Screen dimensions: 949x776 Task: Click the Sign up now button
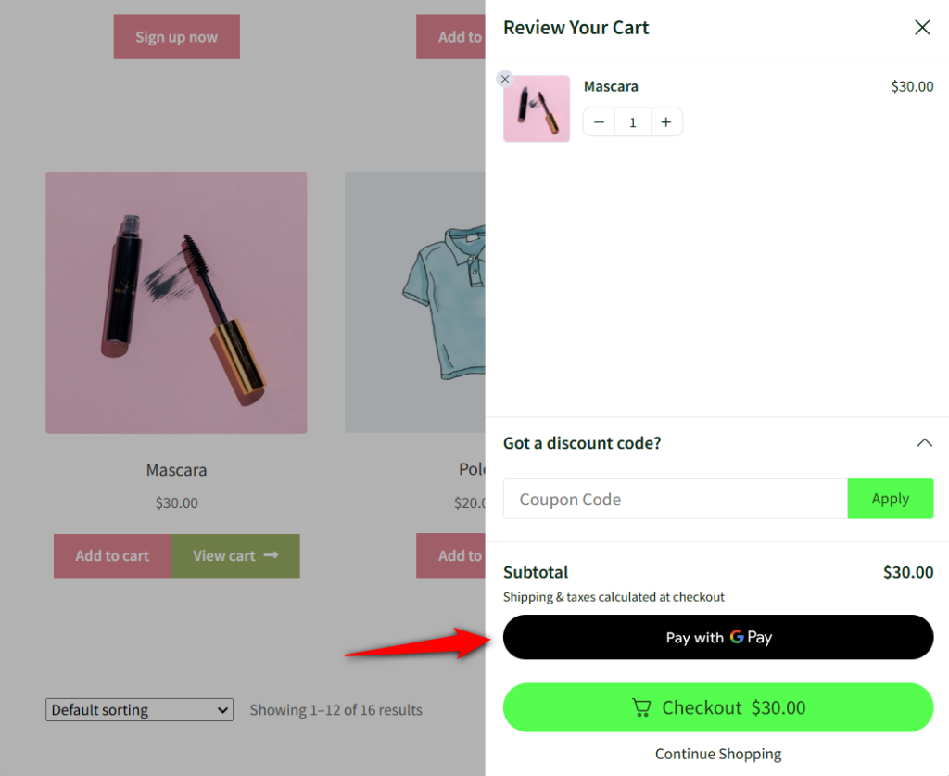point(176,37)
